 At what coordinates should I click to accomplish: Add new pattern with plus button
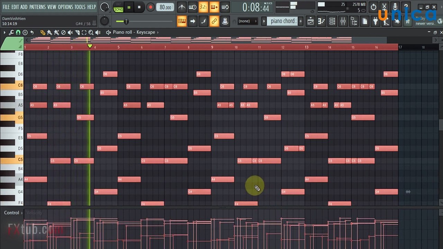[x=300, y=21]
